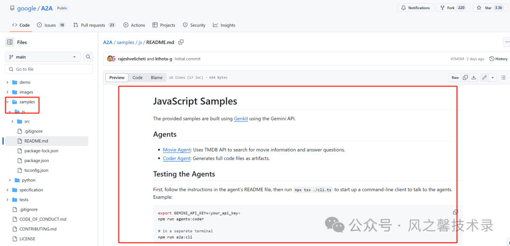Open the Projects tab
Viewport: 510px width, 246px height.
[163, 25]
